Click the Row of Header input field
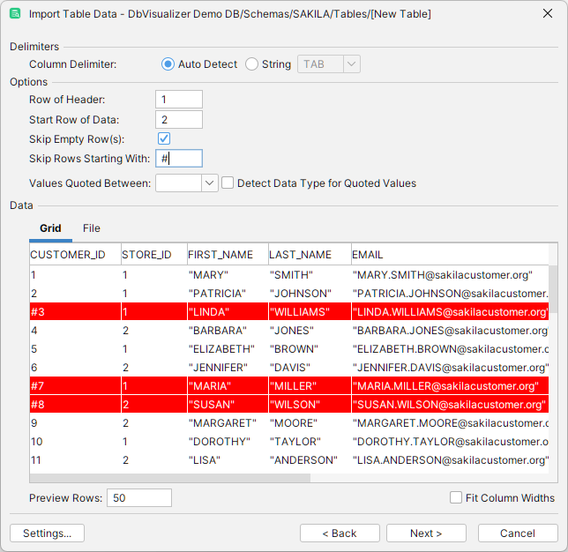568x552 pixels. (x=179, y=100)
